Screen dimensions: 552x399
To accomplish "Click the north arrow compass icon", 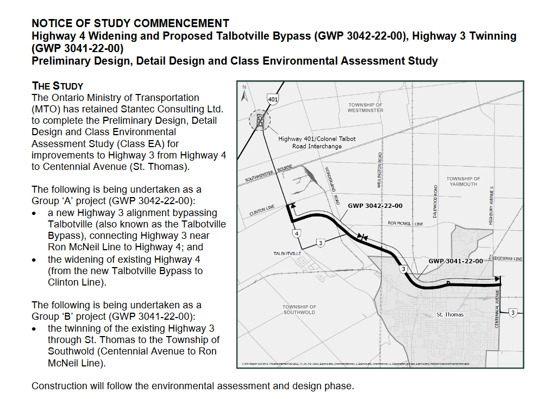I will 244,94.
